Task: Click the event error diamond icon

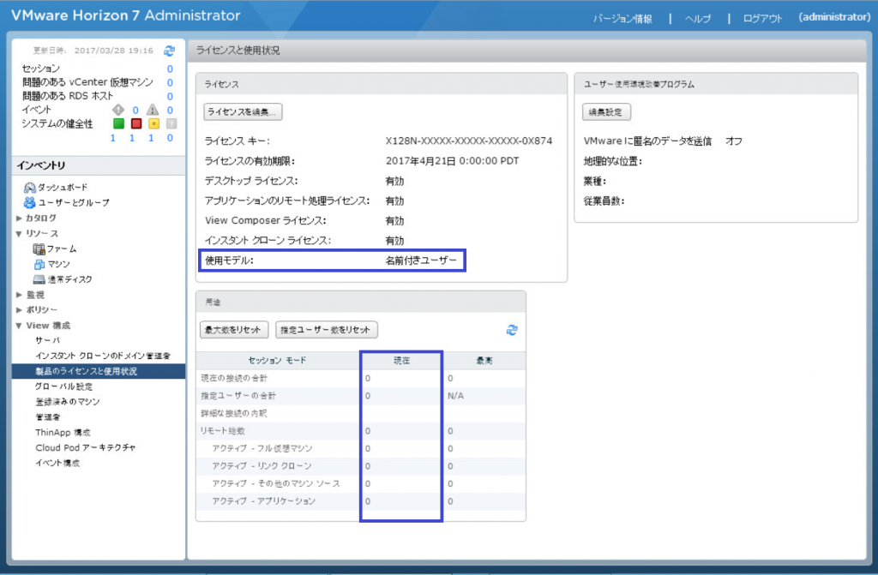Action: tap(118, 110)
